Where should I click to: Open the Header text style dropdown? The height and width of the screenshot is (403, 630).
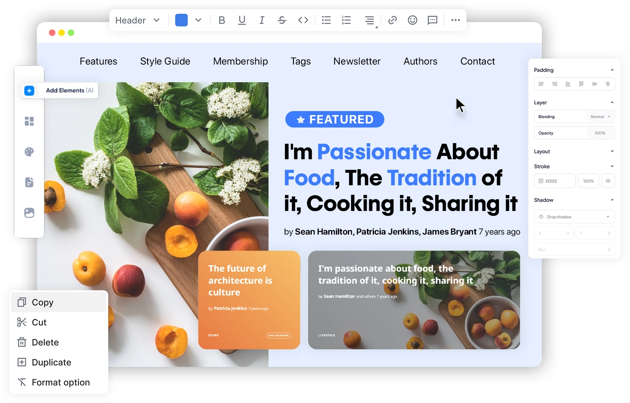(137, 20)
